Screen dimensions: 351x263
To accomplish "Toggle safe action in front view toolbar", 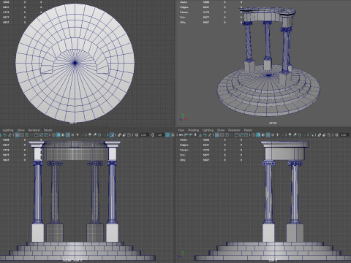I will (x=41, y=135).
